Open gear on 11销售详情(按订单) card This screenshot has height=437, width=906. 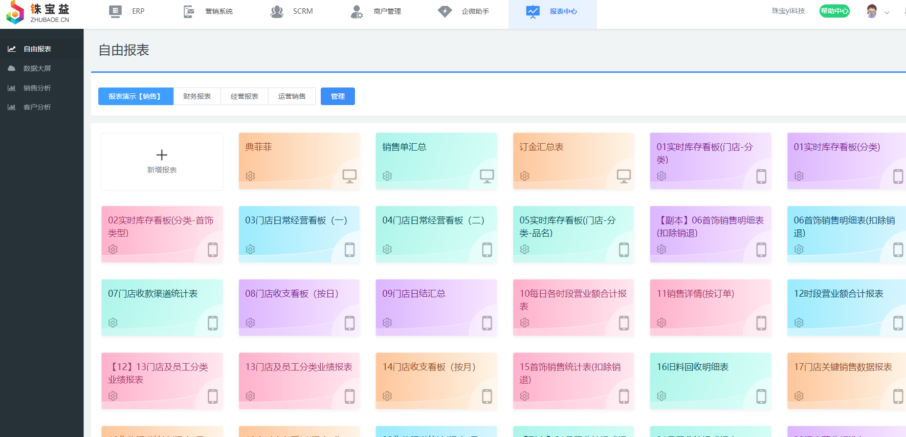[662, 323]
